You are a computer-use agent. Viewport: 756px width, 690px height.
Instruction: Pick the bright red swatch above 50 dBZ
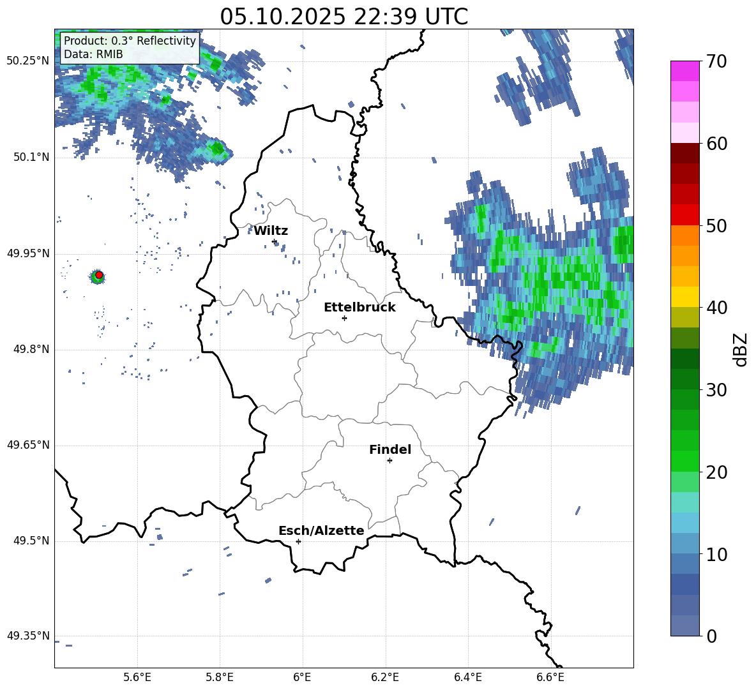coord(684,215)
